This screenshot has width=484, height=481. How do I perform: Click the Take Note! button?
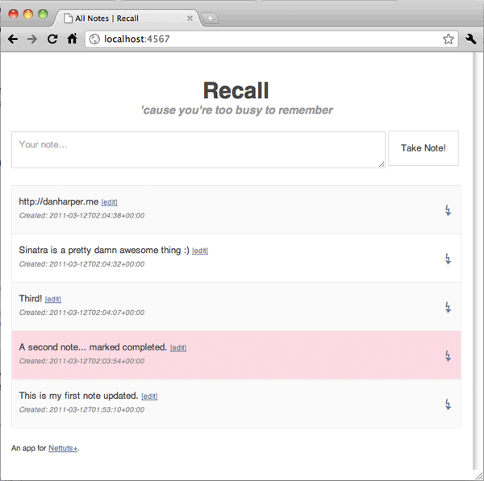[423, 148]
